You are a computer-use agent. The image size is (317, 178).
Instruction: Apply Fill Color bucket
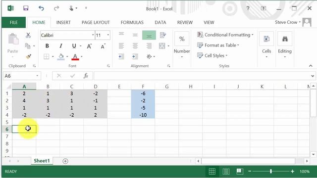pyautogui.click(x=61, y=57)
